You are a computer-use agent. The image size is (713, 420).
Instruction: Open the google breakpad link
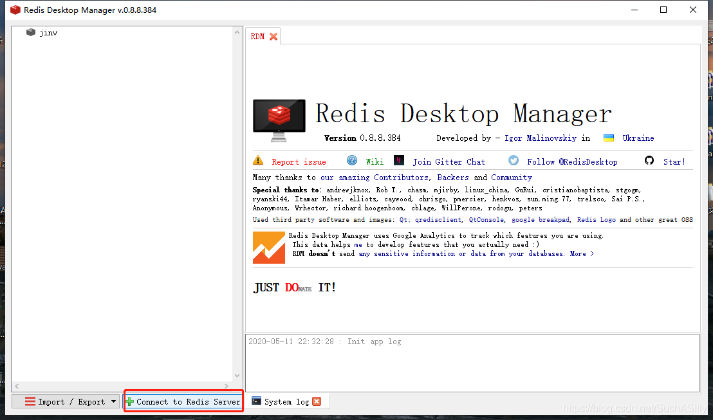coord(540,219)
